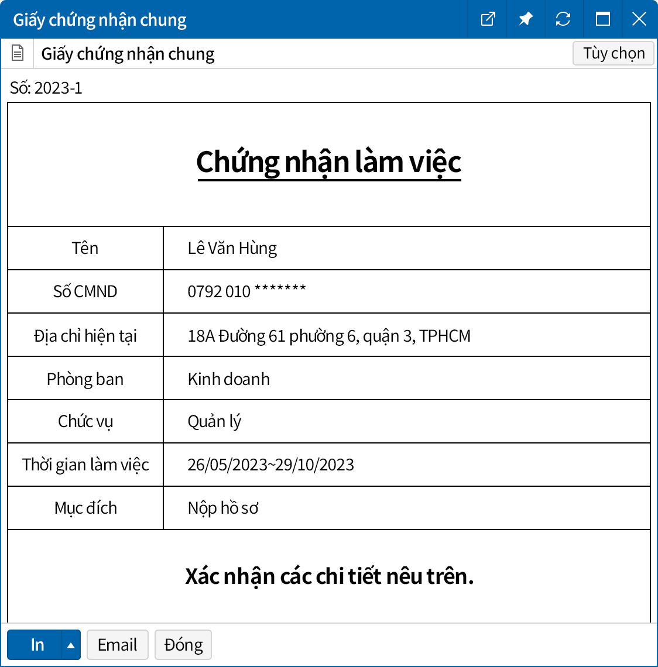Image resolution: width=658 pixels, height=667 pixels.
Task: Click the document icon beside the header
Action: 18,53
